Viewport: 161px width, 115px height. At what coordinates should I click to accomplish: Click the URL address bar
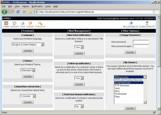click(x=95, y=12)
